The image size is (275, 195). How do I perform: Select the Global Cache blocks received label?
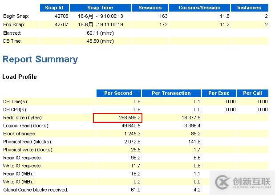point(36,190)
